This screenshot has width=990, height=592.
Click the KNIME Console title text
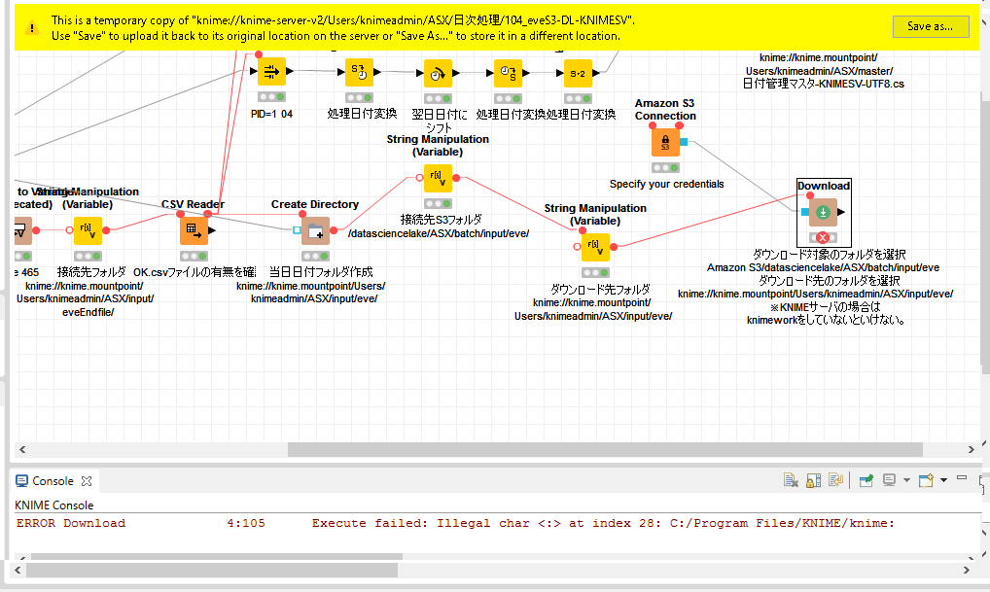coord(54,505)
